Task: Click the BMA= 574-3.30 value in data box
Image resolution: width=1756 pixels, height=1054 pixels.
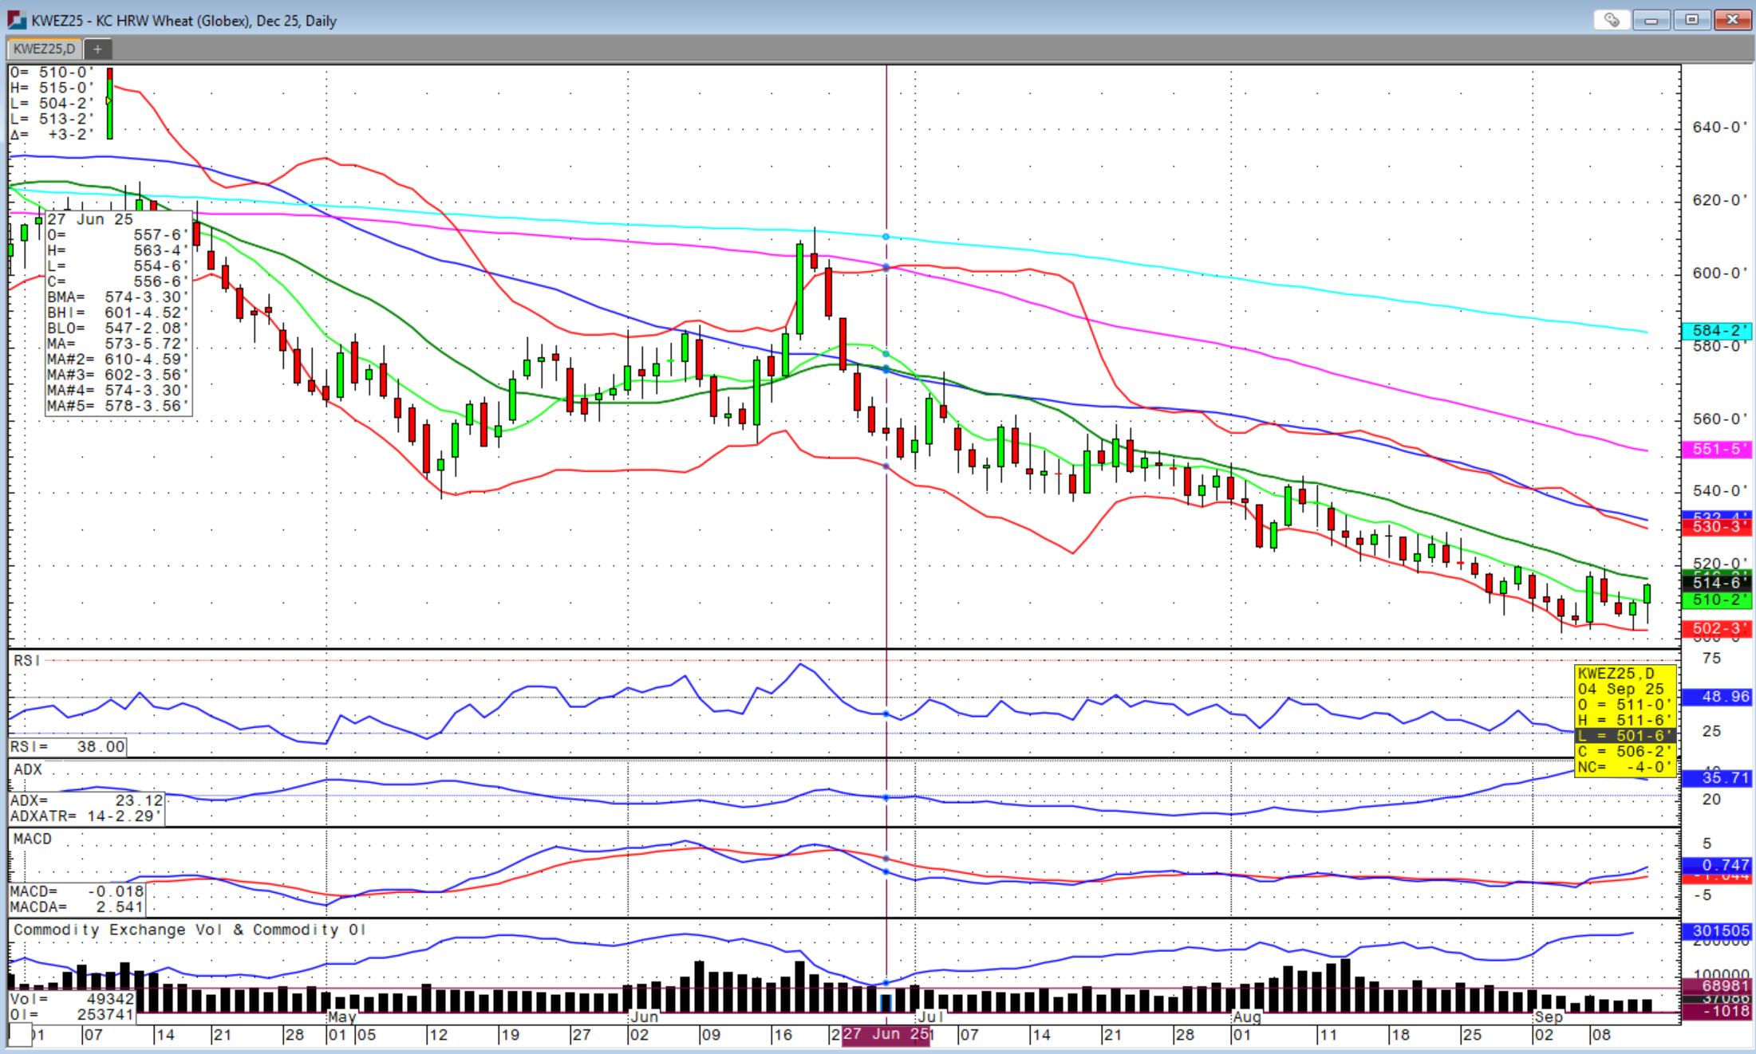Action: tap(118, 297)
